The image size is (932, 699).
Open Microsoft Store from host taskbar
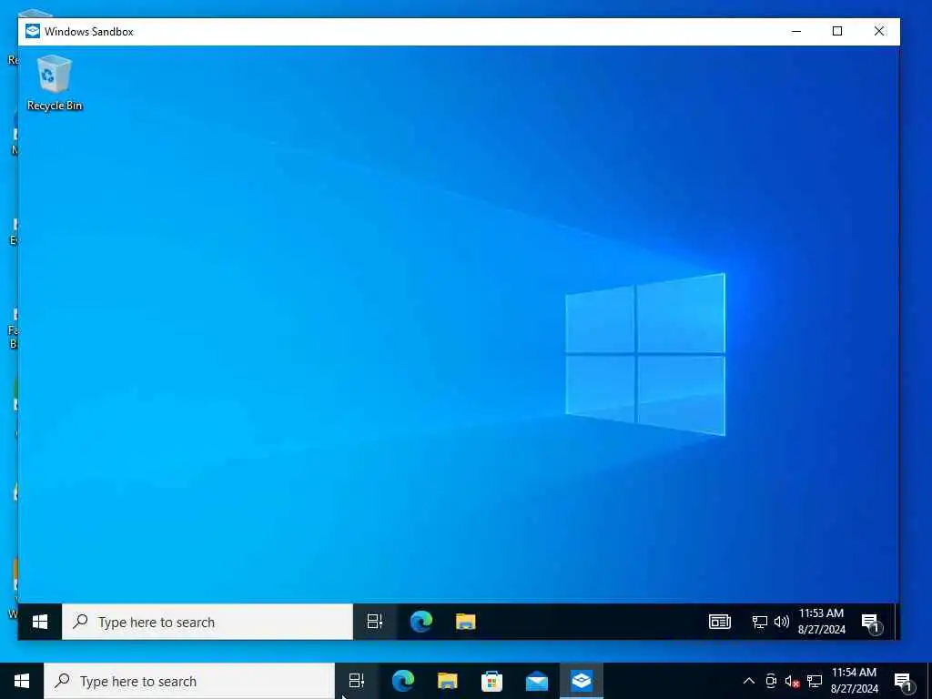coord(492,681)
